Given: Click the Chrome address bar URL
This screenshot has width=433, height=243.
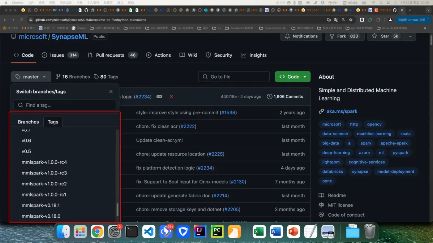Looking at the screenshot, I should (91, 20).
